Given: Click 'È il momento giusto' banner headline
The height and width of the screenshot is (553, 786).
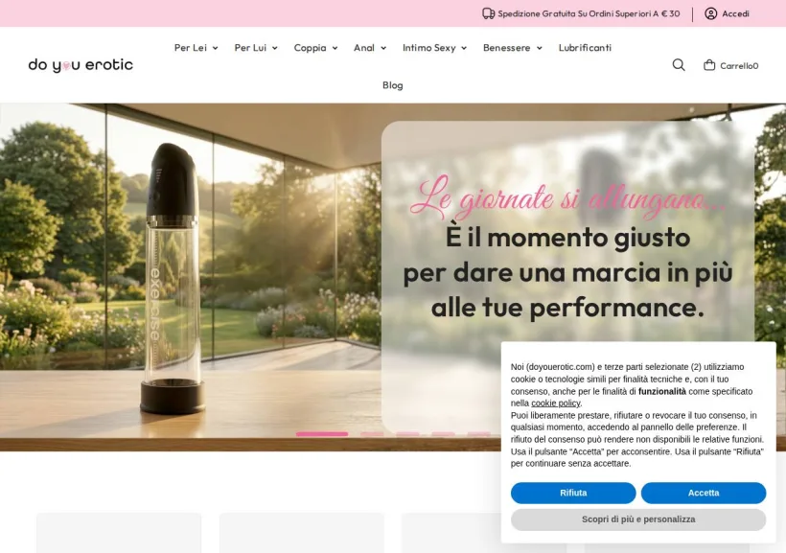Looking at the screenshot, I should 568,238.
